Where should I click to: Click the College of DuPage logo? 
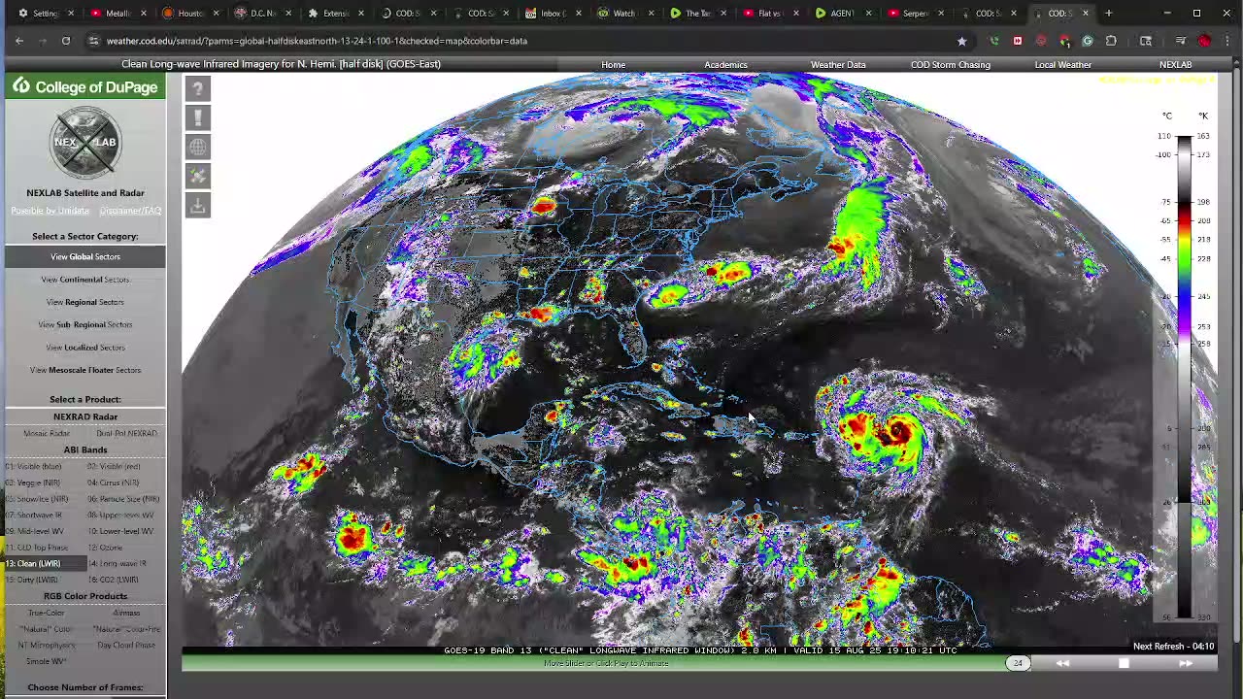[85, 86]
